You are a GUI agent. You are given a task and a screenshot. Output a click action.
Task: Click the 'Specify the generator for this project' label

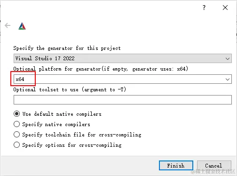[67, 48]
